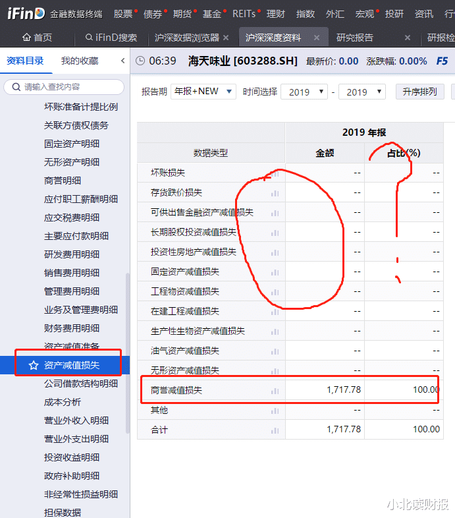Screen dimensions: 455x518
Task: Click chart icon in 在建工程减值损失 row
Action: coord(275,312)
